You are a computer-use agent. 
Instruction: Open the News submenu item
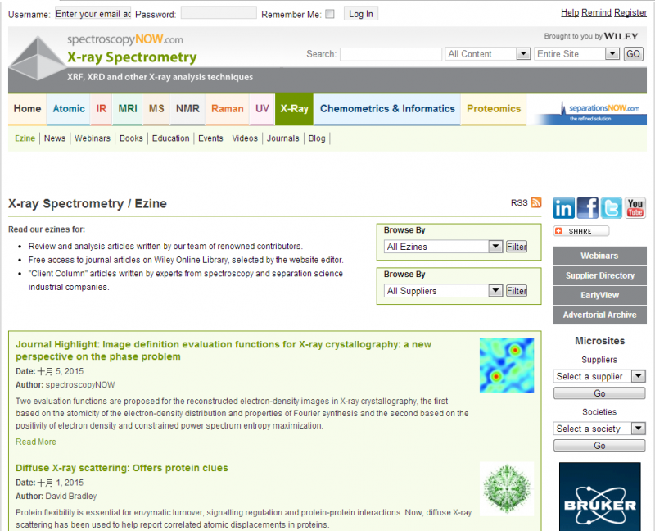(x=55, y=138)
